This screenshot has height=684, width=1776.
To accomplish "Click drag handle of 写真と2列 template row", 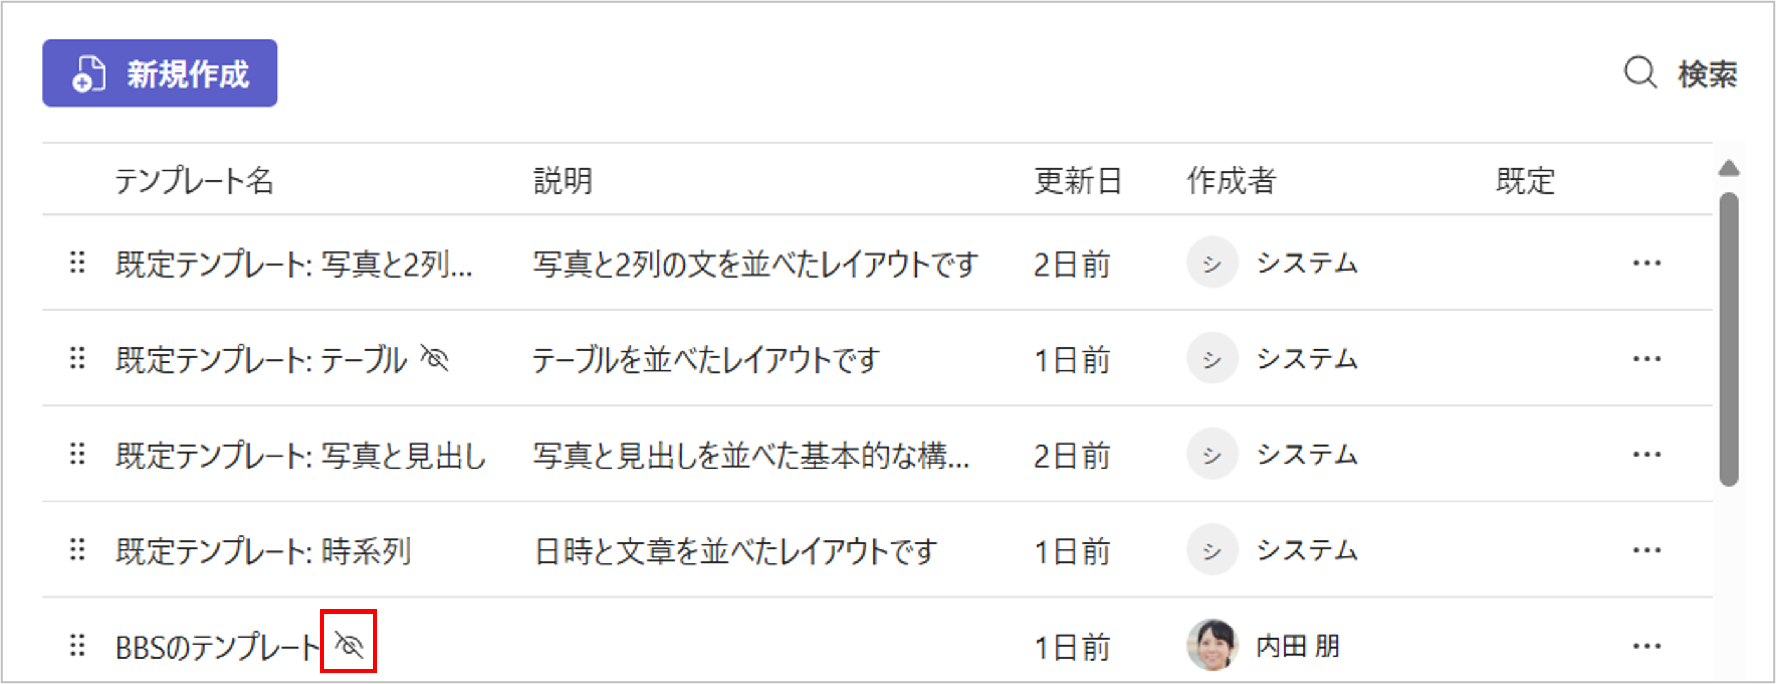I will pos(77,263).
